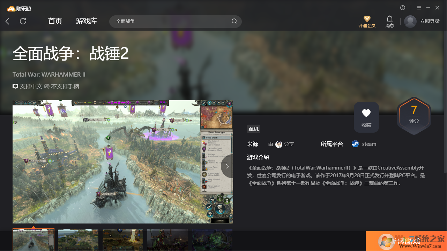Click the user avatar icon
The image size is (447, 251).
click(410, 22)
